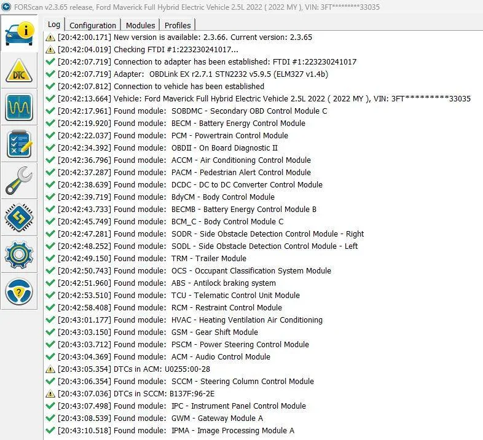
Task: Click green check beside RCM Restraint entry
Action: (x=50, y=307)
